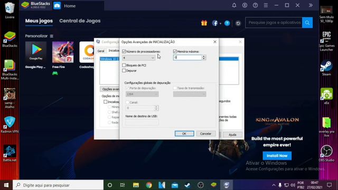
Task: Click OK in advanced boot options
Action: [x=184, y=134]
